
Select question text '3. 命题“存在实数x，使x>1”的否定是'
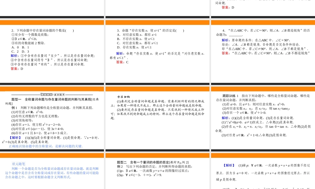pyautogui.click(x=151, y=31)
